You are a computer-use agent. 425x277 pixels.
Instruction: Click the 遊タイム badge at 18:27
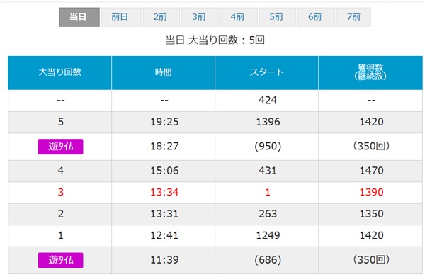coord(60,147)
